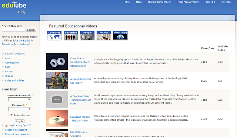Open A Tiny Apartment Transforms video link
Screen dimensions: 237x137
pyautogui.click(x=81, y=100)
